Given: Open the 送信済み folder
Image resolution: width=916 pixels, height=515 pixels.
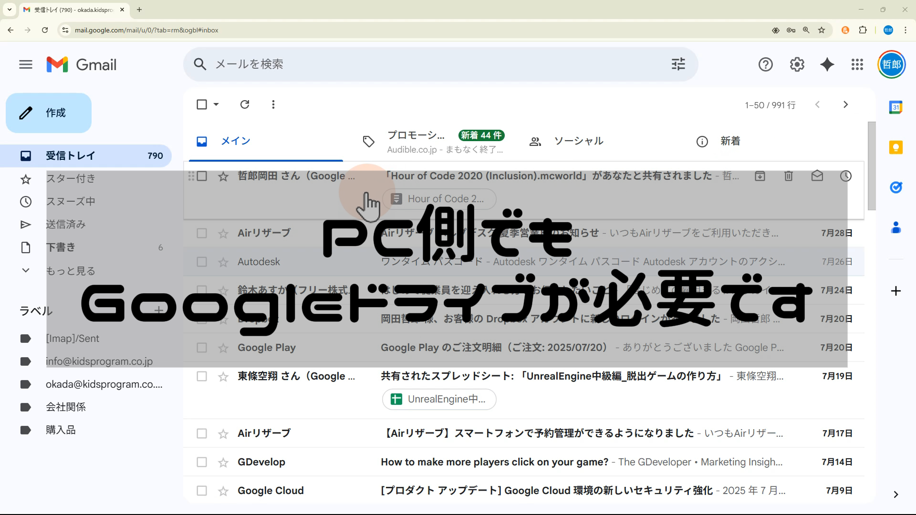Looking at the screenshot, I should coord(65,225).
